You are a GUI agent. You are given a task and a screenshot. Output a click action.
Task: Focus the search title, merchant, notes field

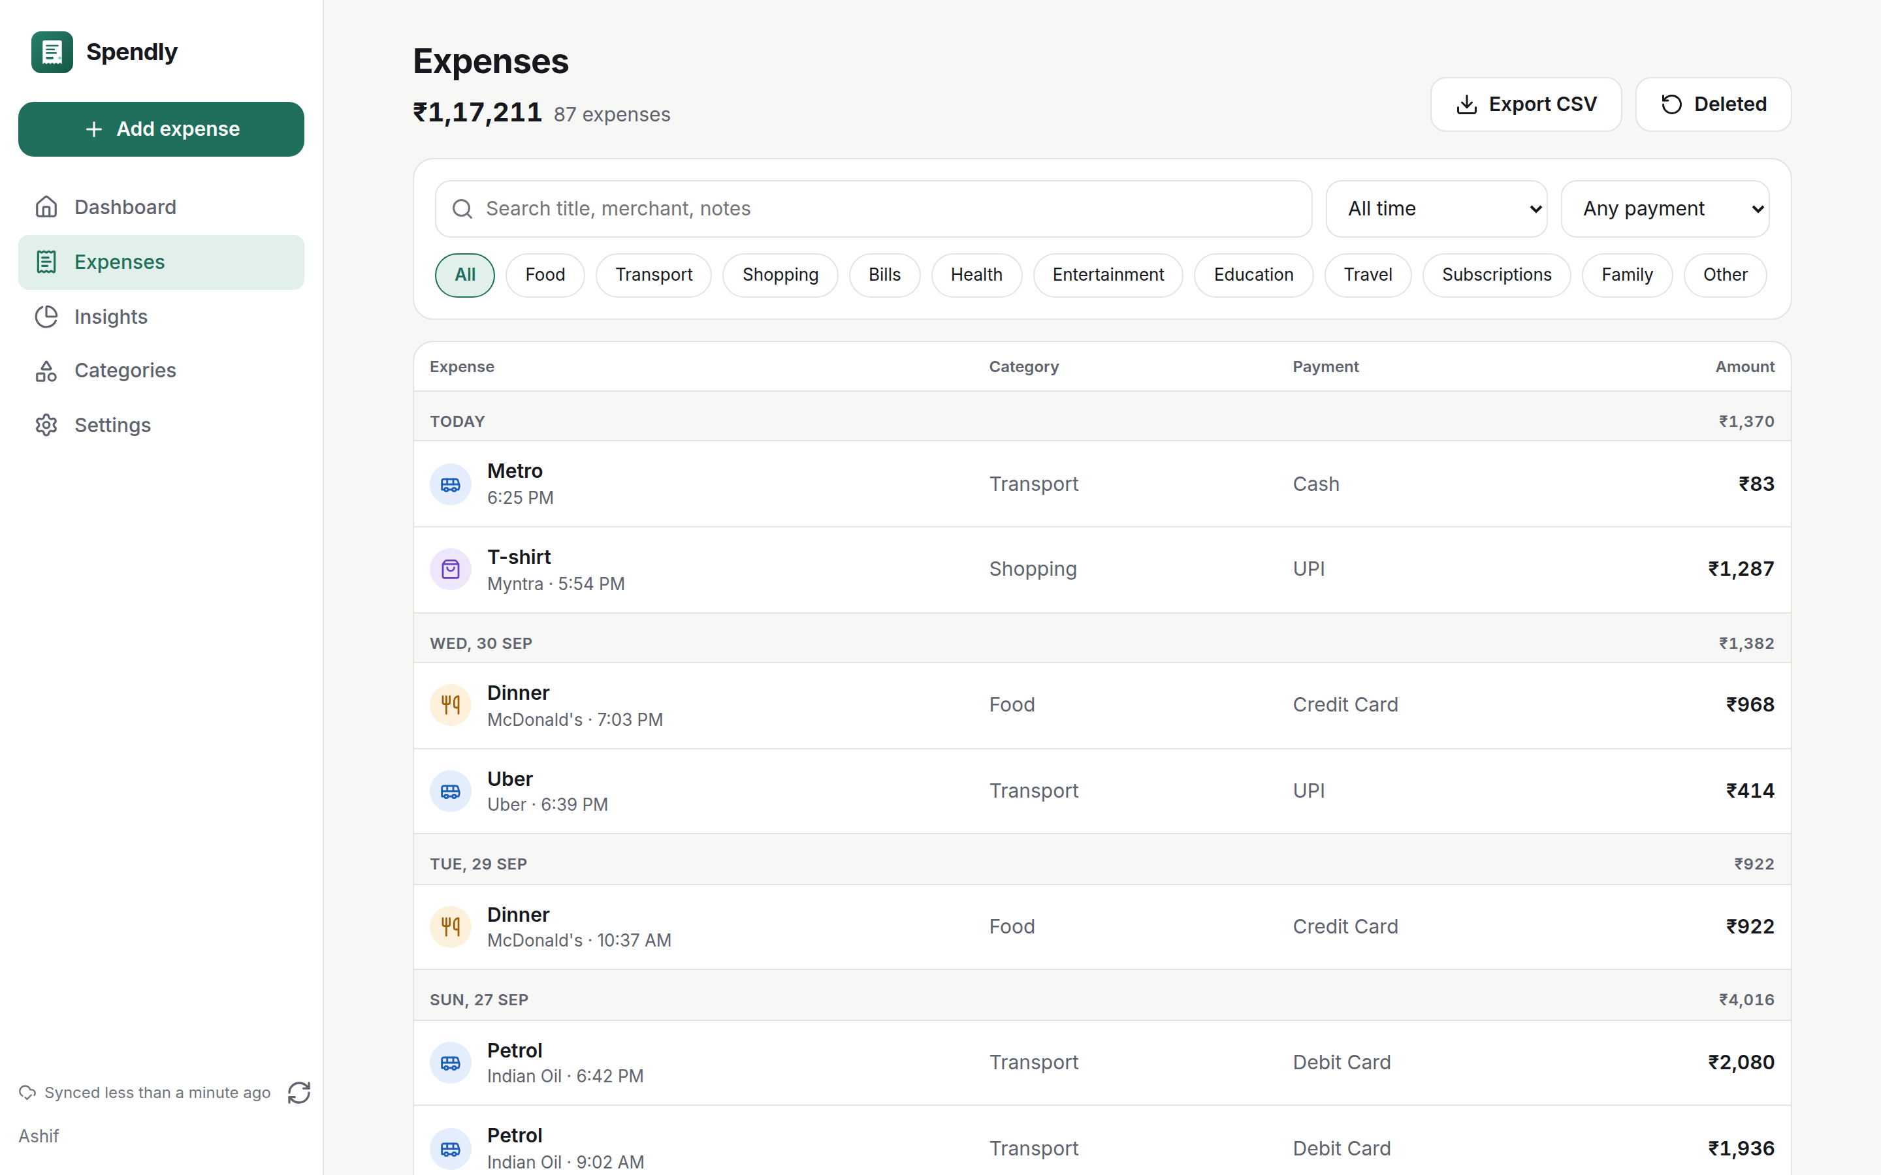874,209
